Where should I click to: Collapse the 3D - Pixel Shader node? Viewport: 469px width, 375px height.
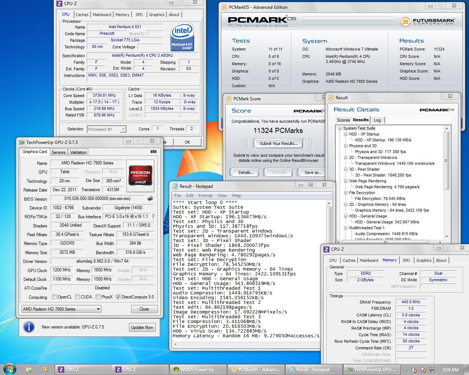[x=346, y=169]
